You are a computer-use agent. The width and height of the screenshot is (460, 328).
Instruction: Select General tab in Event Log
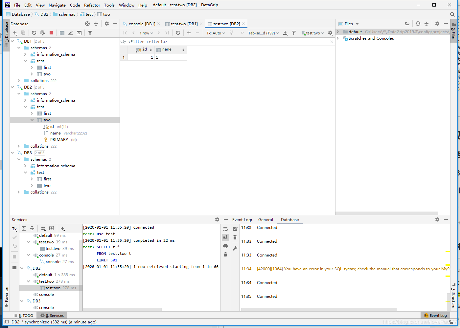265,220
